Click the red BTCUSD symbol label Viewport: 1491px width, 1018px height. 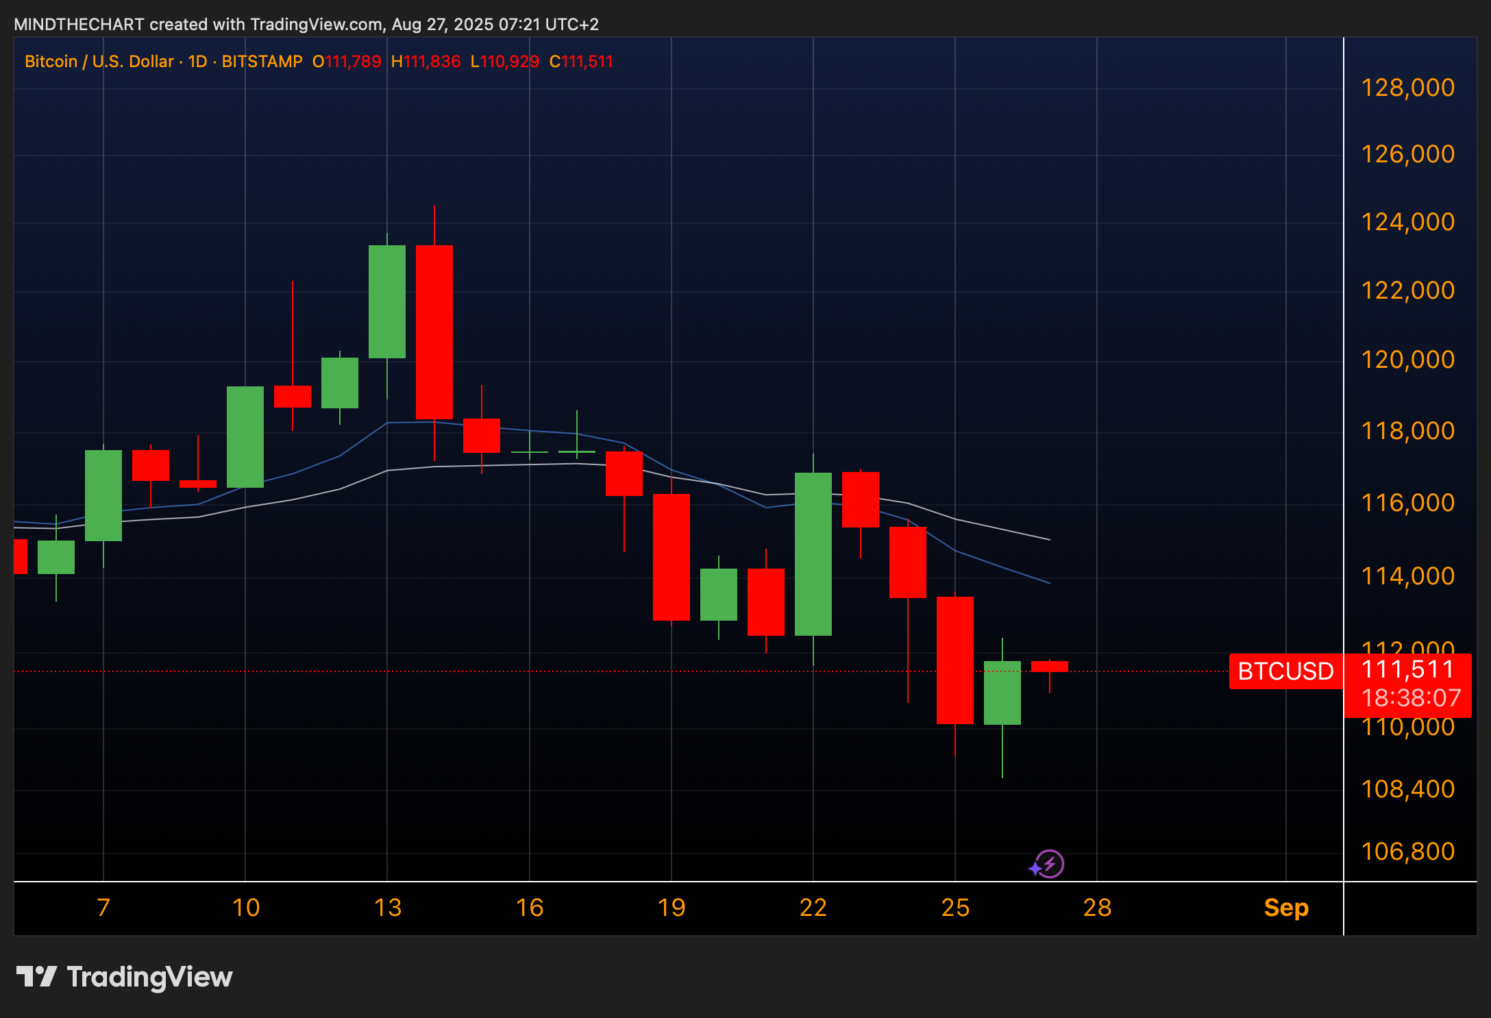coord(1285,671)
